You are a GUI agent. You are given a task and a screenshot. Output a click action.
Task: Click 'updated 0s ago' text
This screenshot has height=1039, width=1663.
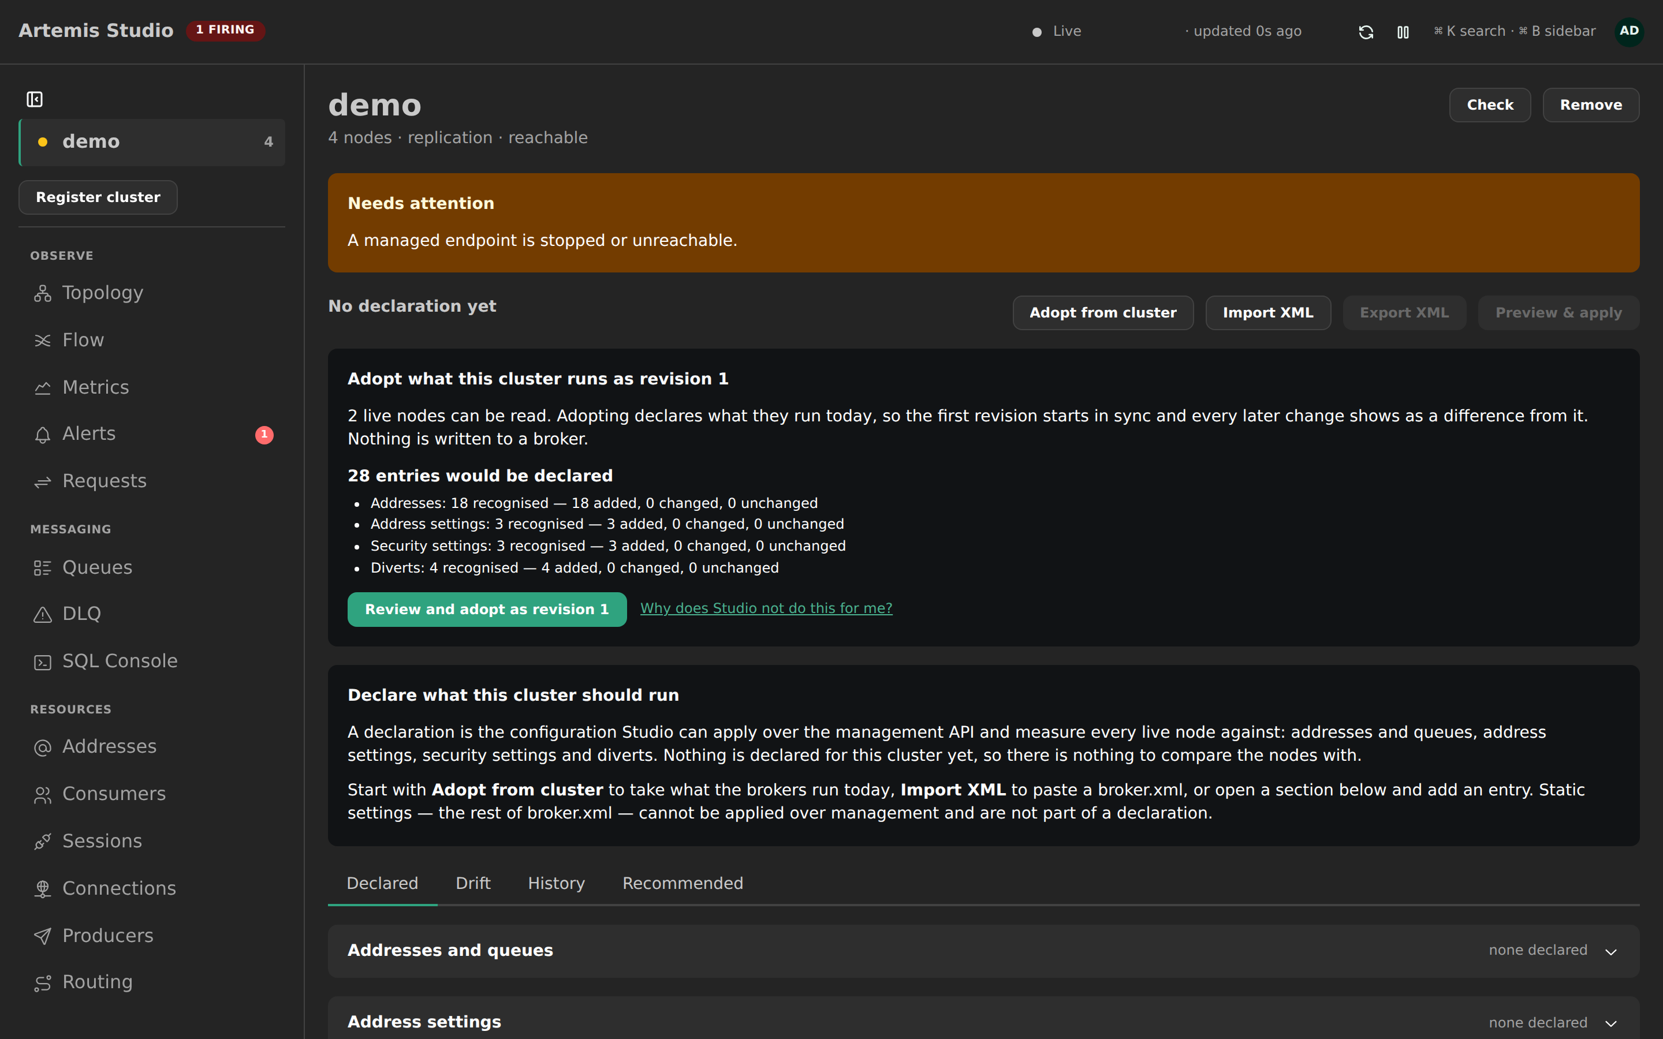tap(1247, 31)
